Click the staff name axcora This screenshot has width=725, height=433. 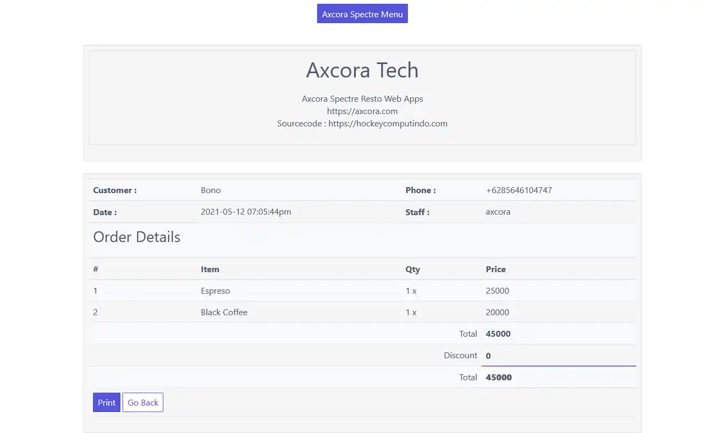pyautogui.click(x=498, y=212)
